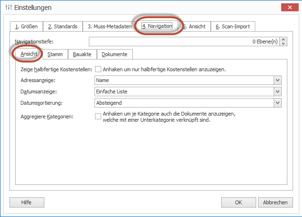
Task: Confirm settings with OK button
Action: point(238,202)
